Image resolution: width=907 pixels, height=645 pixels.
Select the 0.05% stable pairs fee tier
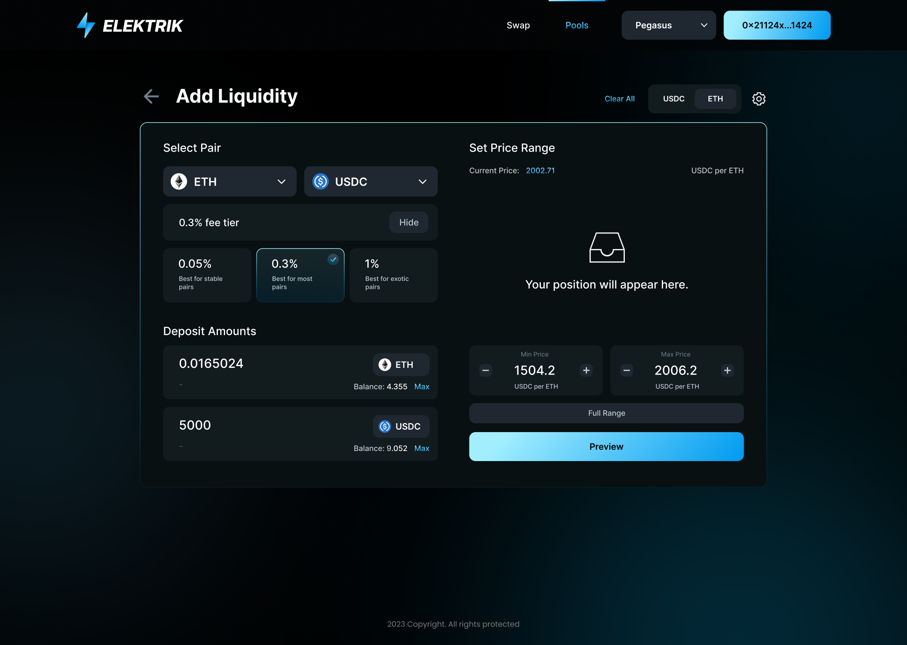(207, 275)
